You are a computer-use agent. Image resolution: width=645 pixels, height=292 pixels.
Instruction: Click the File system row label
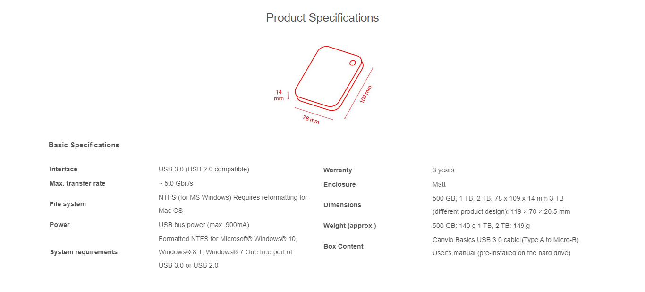click(x=68, y=204)
